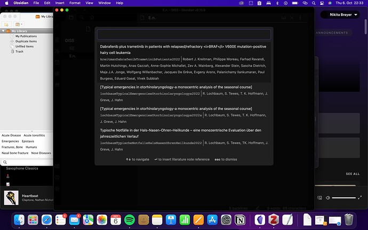Open TextEdit from the dock

[287, 220]
